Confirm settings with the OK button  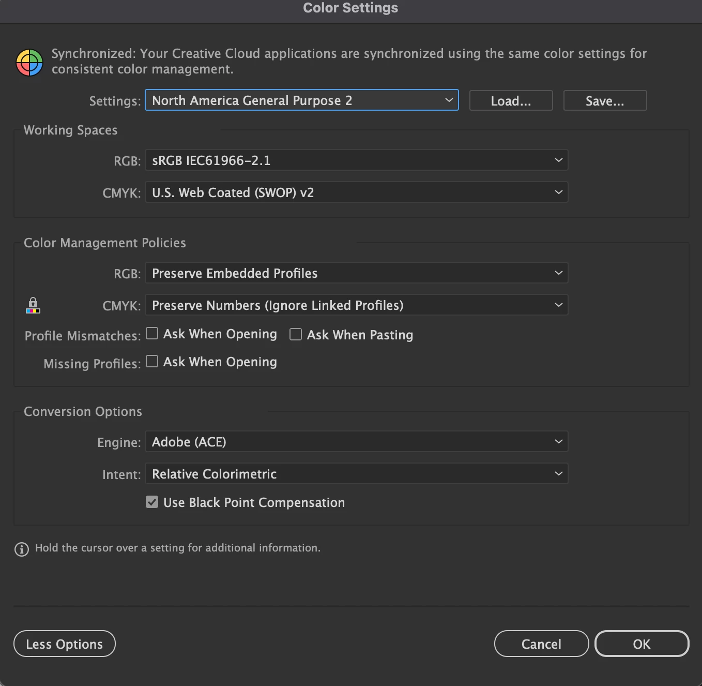coord(642,644)
